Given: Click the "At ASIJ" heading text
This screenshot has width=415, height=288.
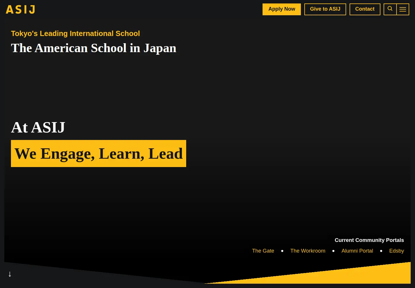Looking at the screenshot, I should [x=38, y=127].
